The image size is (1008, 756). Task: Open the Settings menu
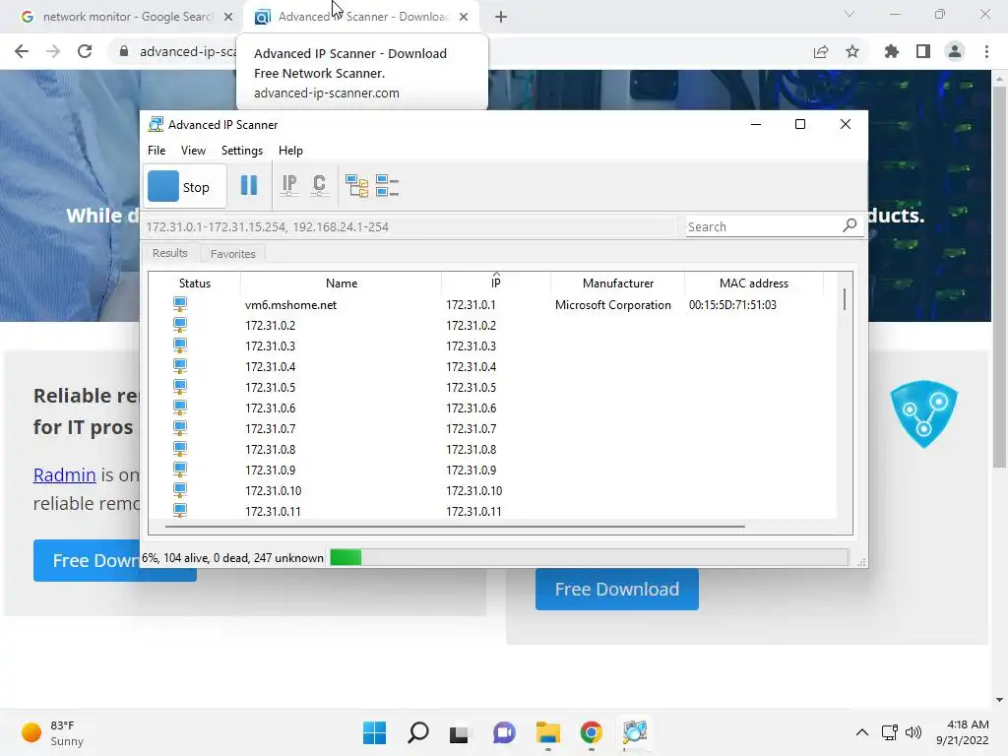click(x=242, y=151)
